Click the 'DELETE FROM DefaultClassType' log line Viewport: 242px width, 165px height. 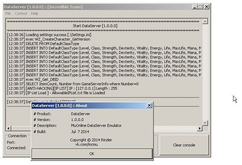point(43,44)
